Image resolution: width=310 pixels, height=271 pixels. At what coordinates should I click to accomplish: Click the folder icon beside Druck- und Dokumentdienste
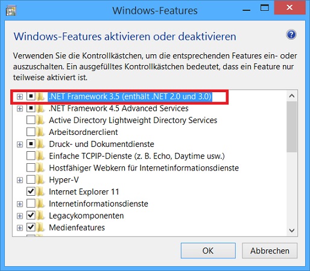click(41, 144)
